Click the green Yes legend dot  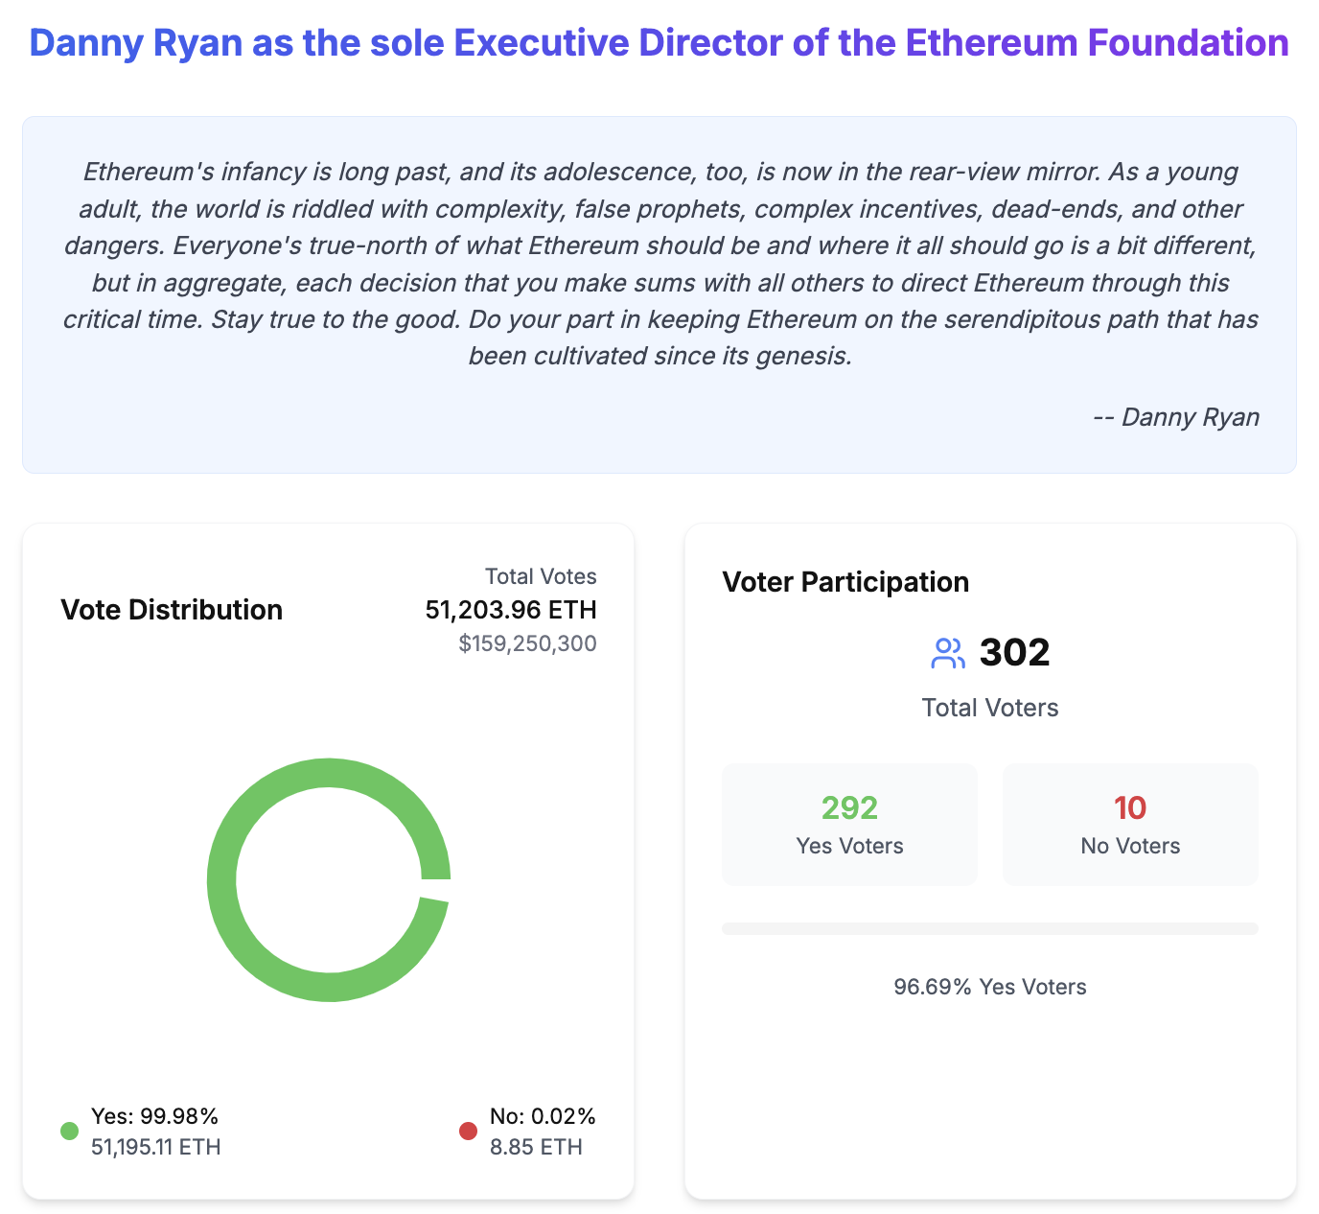[x=69, y=1131]
